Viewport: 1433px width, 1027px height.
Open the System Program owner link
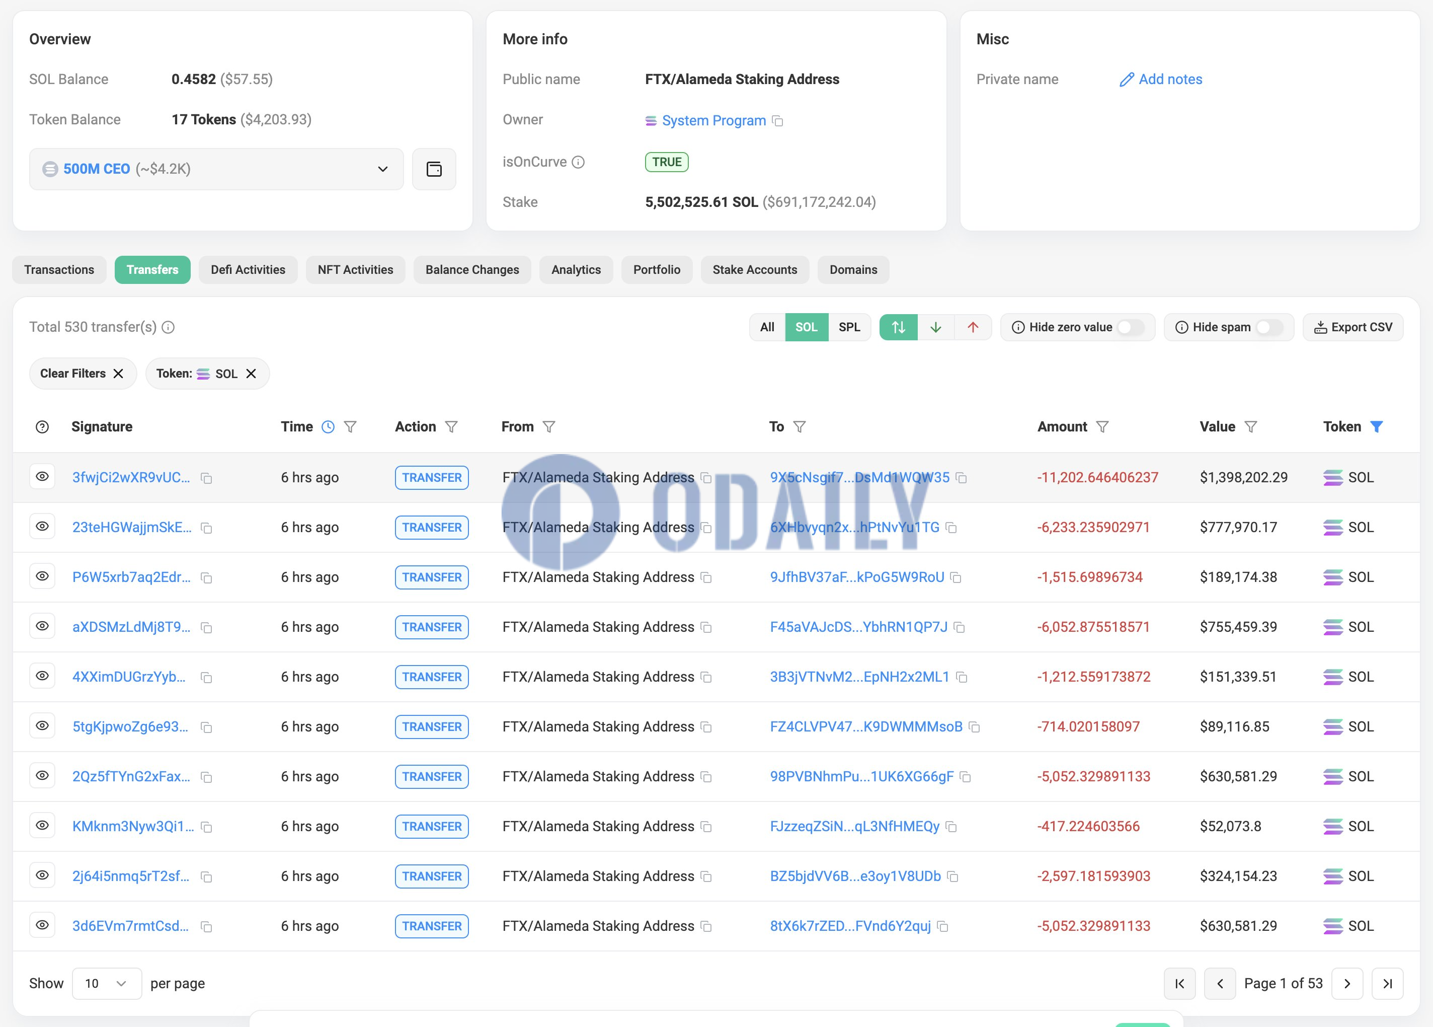[x=713, y=121]
